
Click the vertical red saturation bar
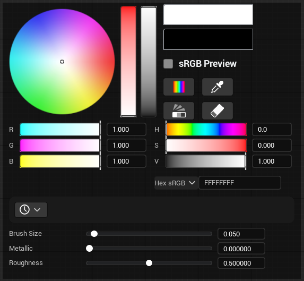tap(128, 62)
